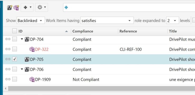Viewport: 195px width, 95px height.
Task: Open the plus add-item dropdown button
Action: tap(27, 7)
